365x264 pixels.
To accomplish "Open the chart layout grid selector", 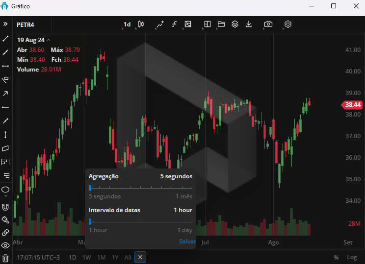I will pyautogui.click(x=207, y=24).
